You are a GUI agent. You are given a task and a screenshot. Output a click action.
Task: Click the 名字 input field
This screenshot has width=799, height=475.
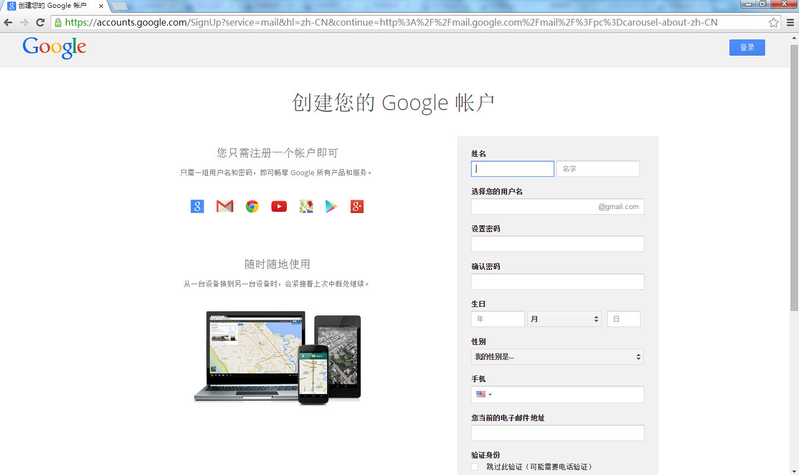click(x=598, y=169)
